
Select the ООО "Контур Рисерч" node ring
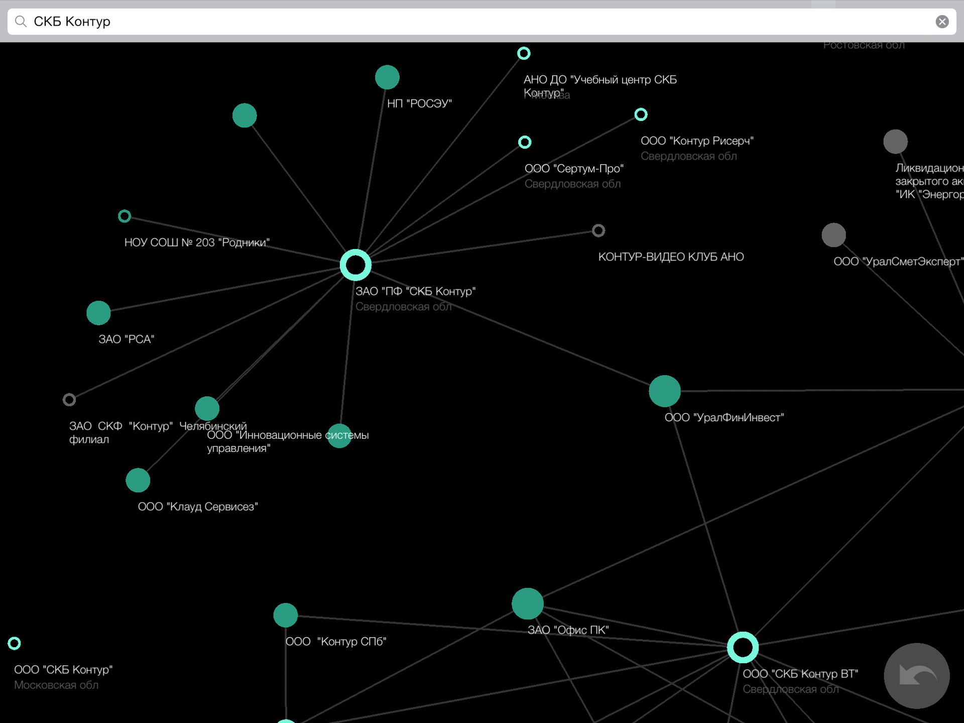pyautogui.click(x=641, y=114)
